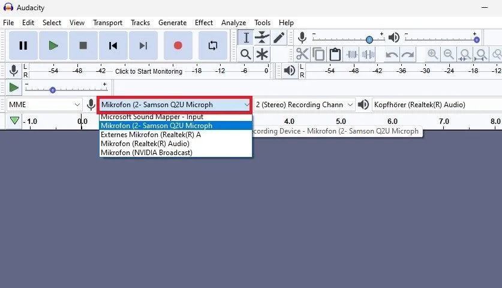Choose Mikrofon (NVIDIA Broadcast) option
Viewport: 502px width, 288px height.
[176, 153]
